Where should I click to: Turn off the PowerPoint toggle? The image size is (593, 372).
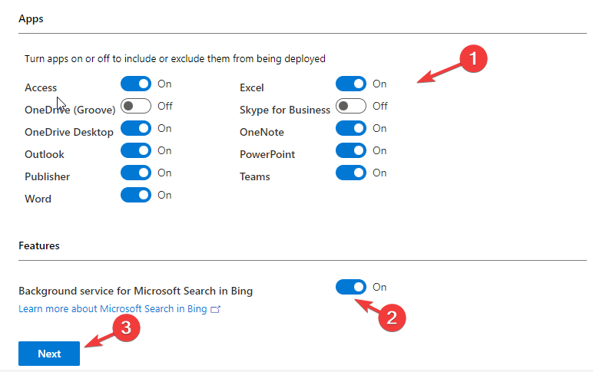pos(351,150)
